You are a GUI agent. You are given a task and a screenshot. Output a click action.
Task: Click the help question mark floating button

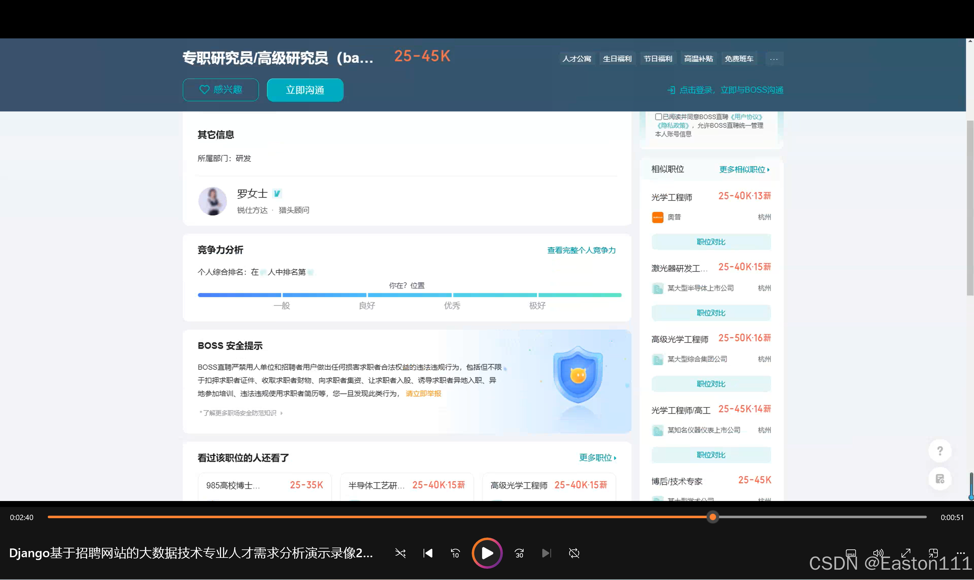click(x=940, y=451)
